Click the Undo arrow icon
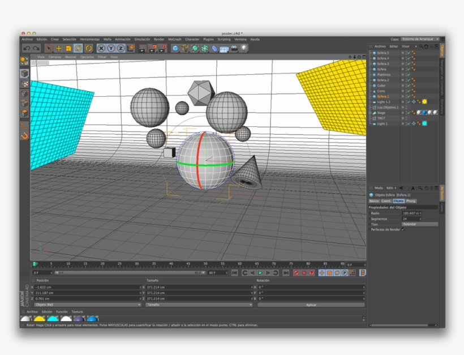This screenshot has height=355, width=464. 26,49
